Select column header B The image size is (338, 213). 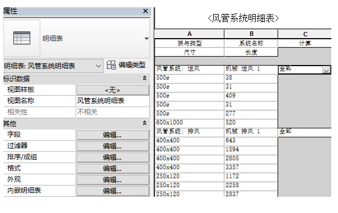pyautogui.click(x=251, y=34)
